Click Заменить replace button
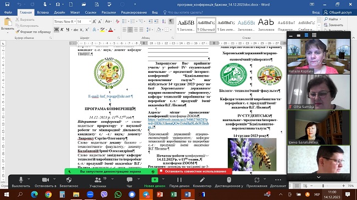Image resolution: width=357 pixels, height=200 pixels. click(x=333, y=25)
